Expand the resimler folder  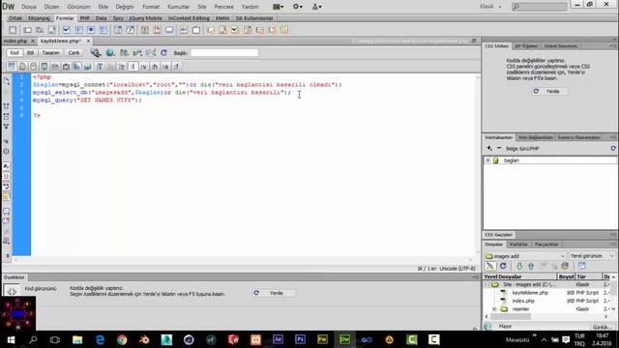(x=494, y=309)
